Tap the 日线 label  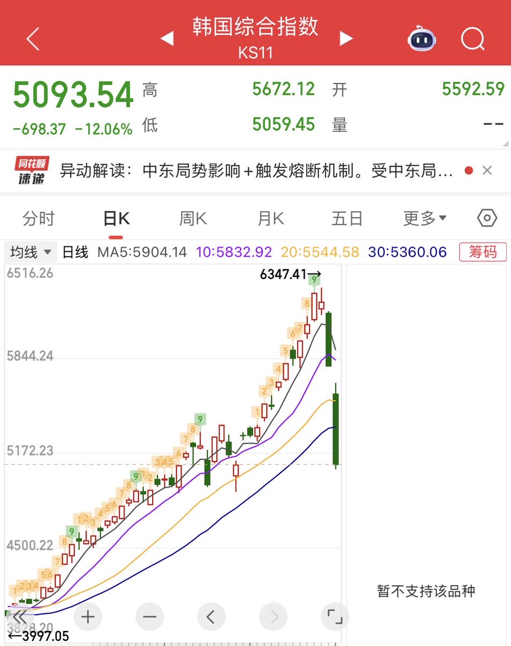tap(76, 251)
